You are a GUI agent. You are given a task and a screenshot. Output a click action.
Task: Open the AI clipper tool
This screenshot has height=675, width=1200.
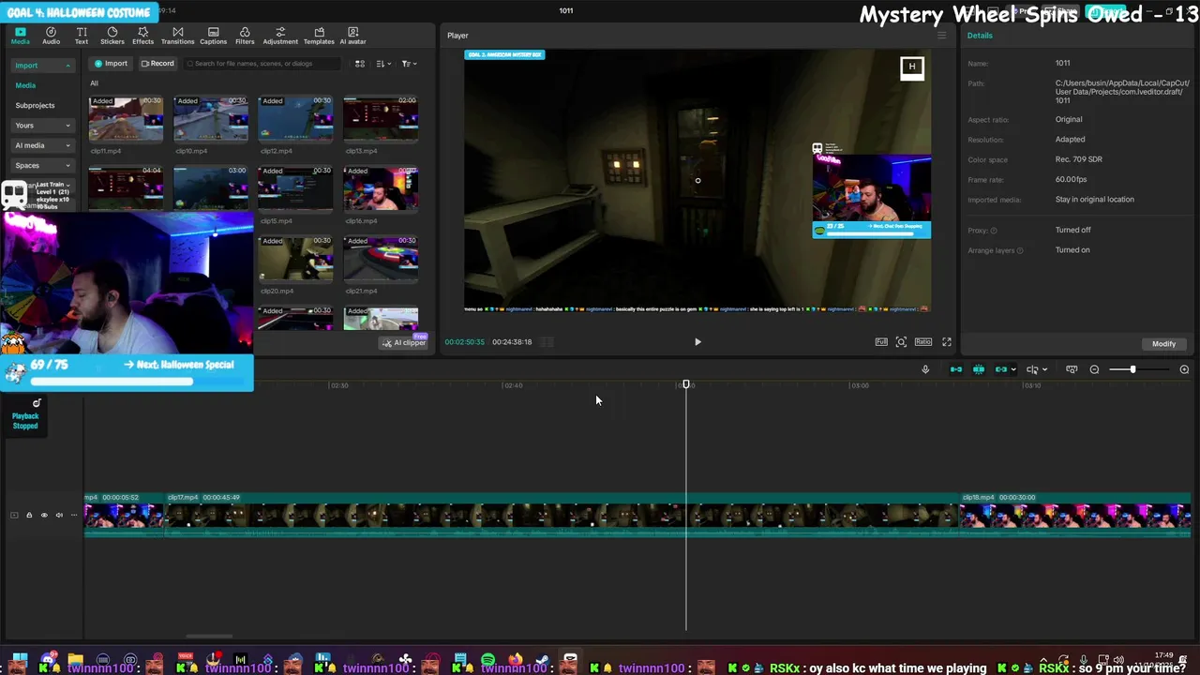404,342
